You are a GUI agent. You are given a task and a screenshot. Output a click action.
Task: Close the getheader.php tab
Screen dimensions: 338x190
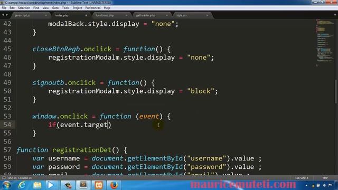pos(167,15)
